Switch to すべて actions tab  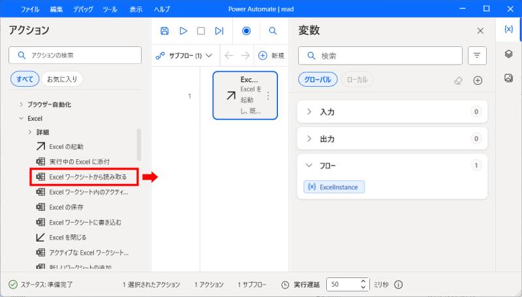pyautogui.click(x=25, y=79)
